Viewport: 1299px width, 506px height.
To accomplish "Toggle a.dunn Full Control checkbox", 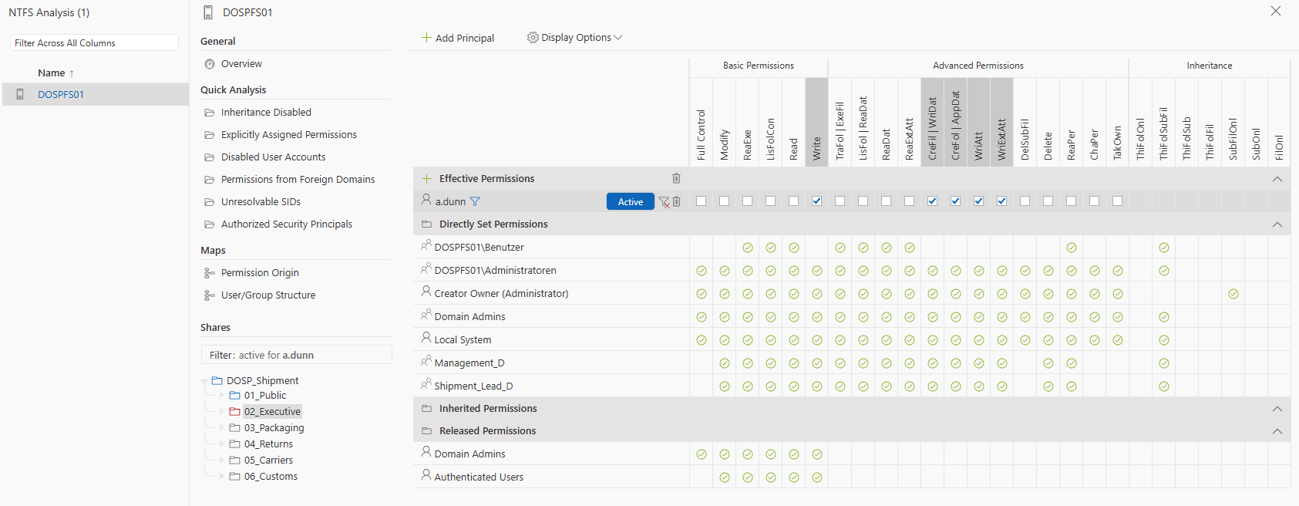I will [x=702, y=201].
